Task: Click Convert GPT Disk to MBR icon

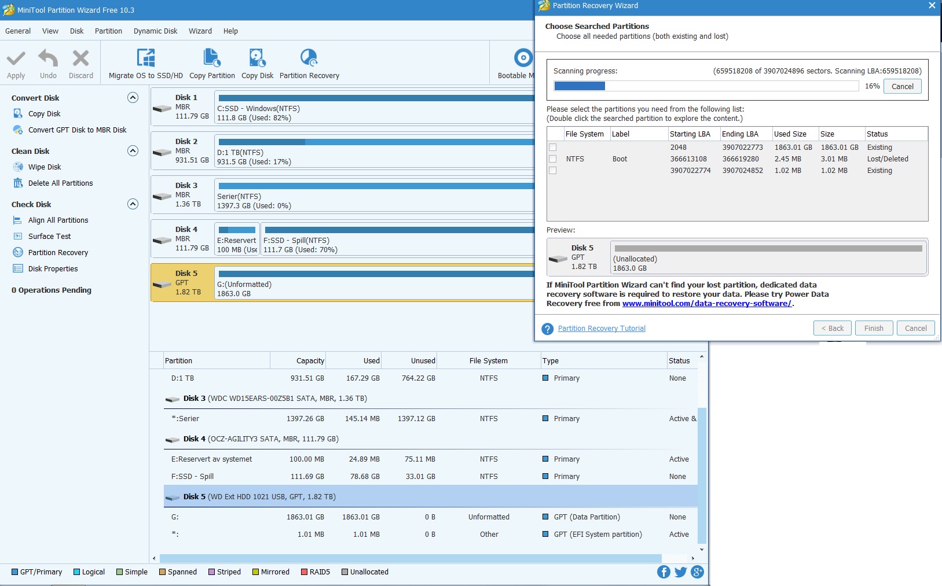Action: point(18,130)
